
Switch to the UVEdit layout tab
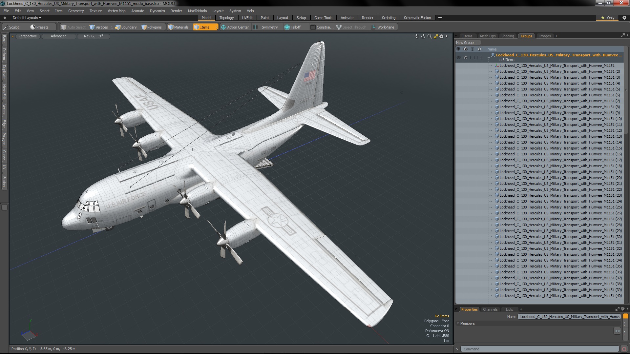point(247,18)
